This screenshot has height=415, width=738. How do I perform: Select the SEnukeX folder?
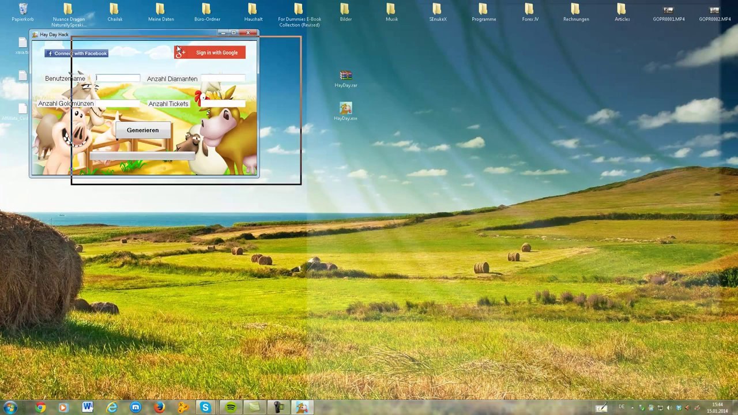(x=438, y=13)
